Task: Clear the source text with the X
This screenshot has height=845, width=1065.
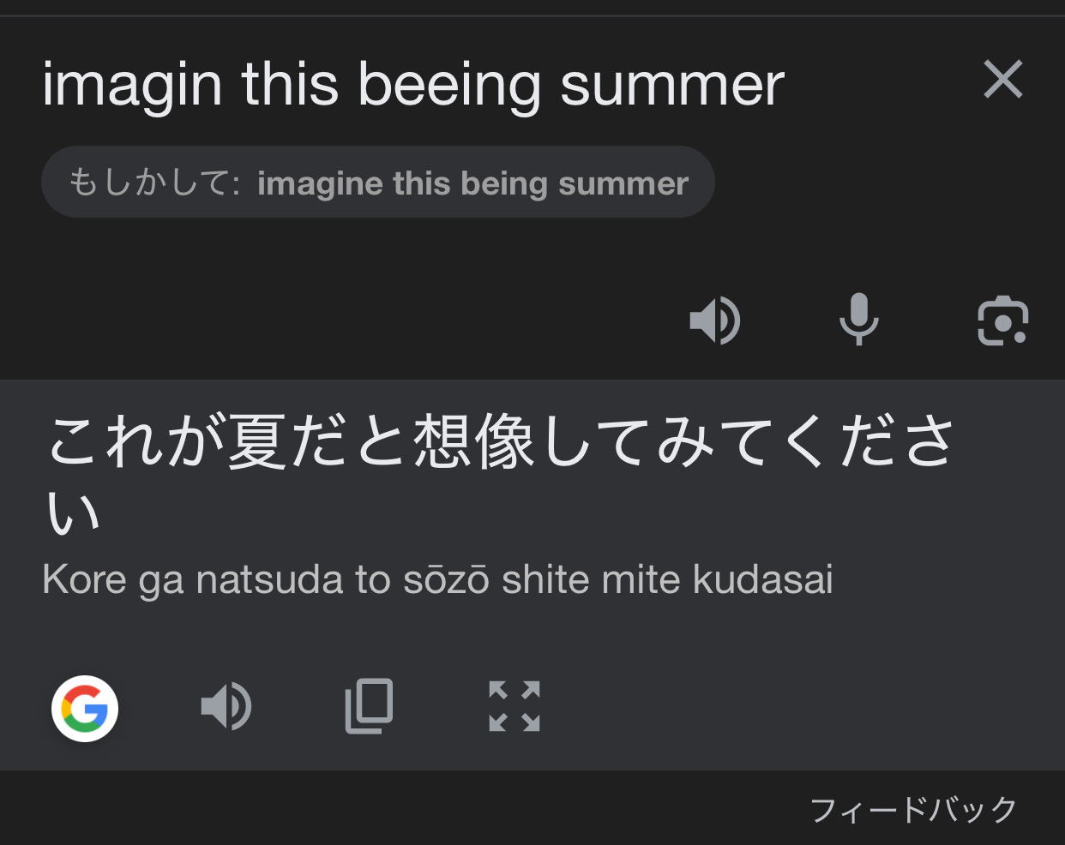Action: point(1002,80)
